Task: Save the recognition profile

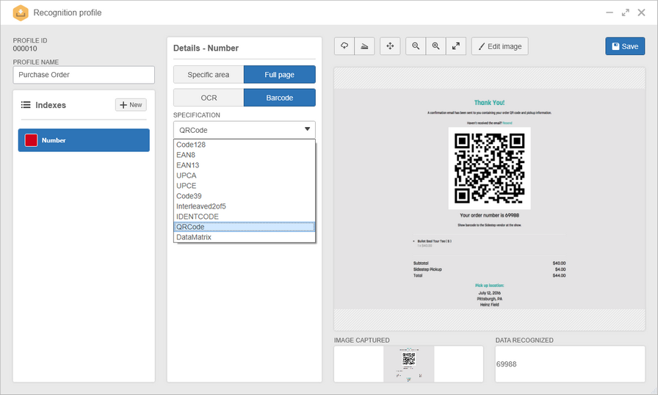Action: coord(625,46)
